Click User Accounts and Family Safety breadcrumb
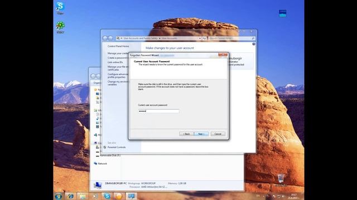This screenshot has height=200, width=357. click(x=140, y=38)
